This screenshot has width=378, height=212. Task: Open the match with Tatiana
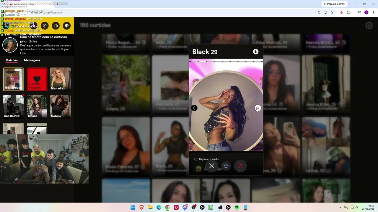pos(37,107)
